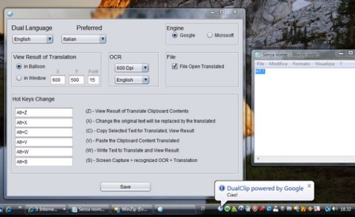Close the DualClip notification balloon
The width and height of the screenshot is (355, 217).
pyautogui.click(x=309, y=186)
